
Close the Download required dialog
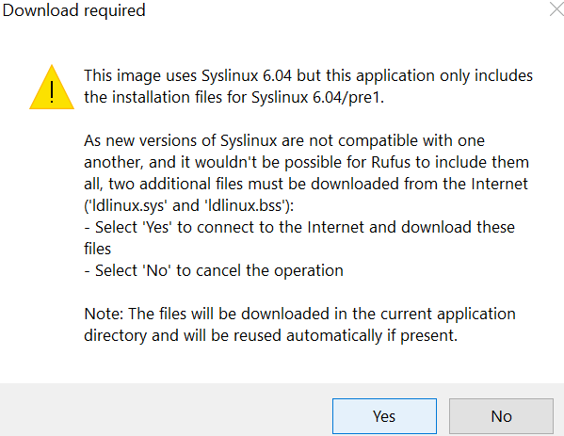coord(556,9)
